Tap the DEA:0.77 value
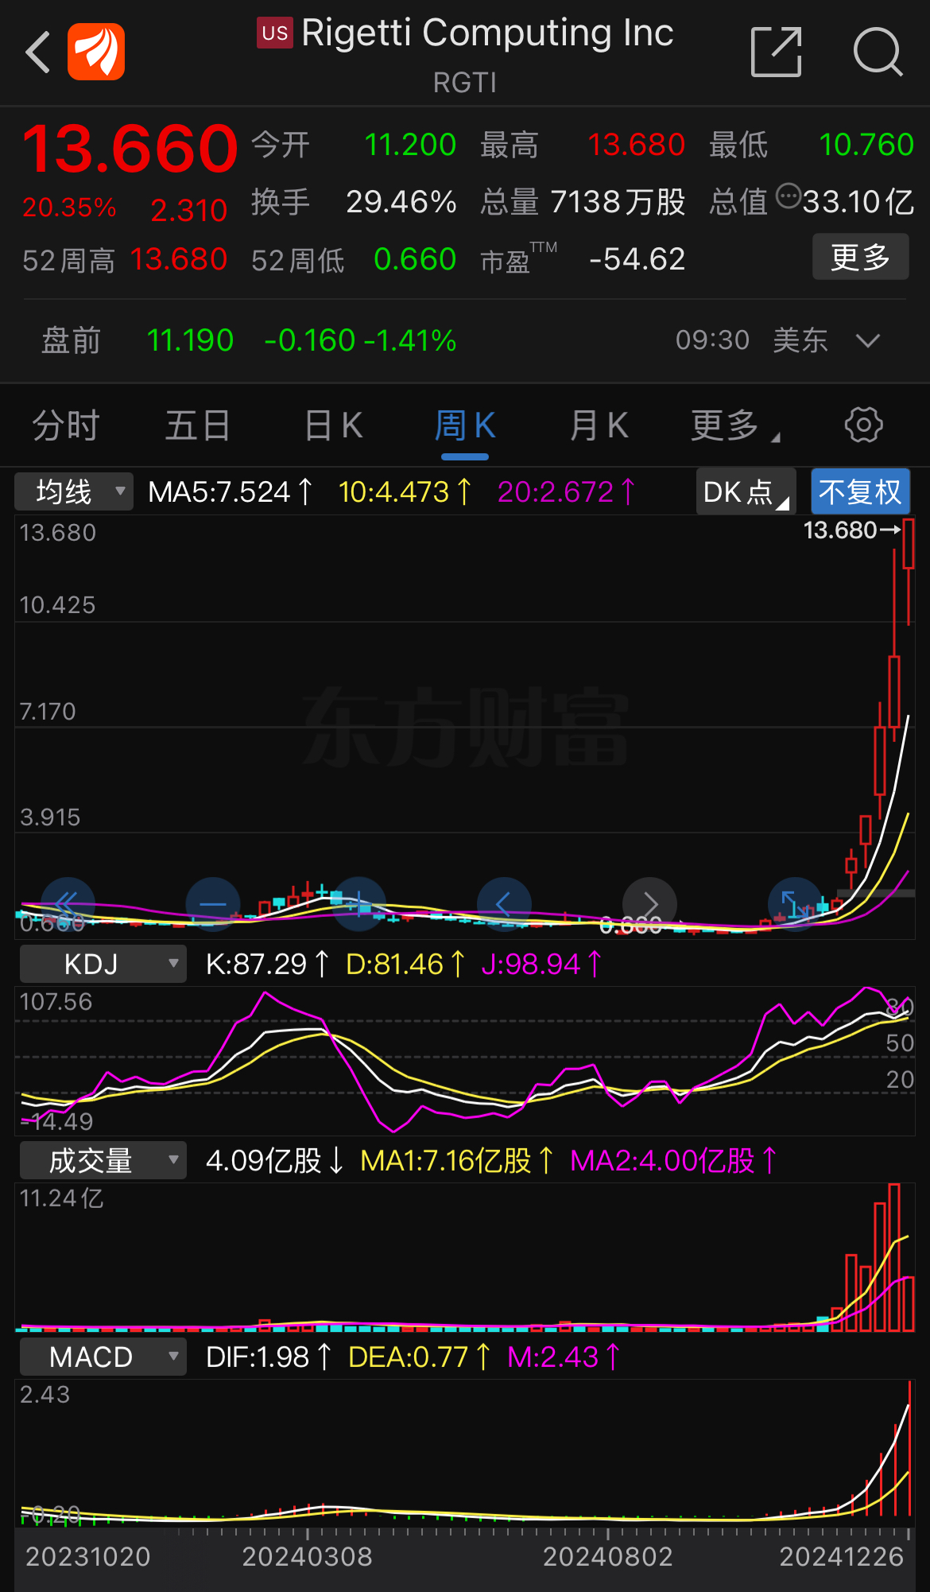The width and height of the screenshot is (930, 1592). [420, 1357]
